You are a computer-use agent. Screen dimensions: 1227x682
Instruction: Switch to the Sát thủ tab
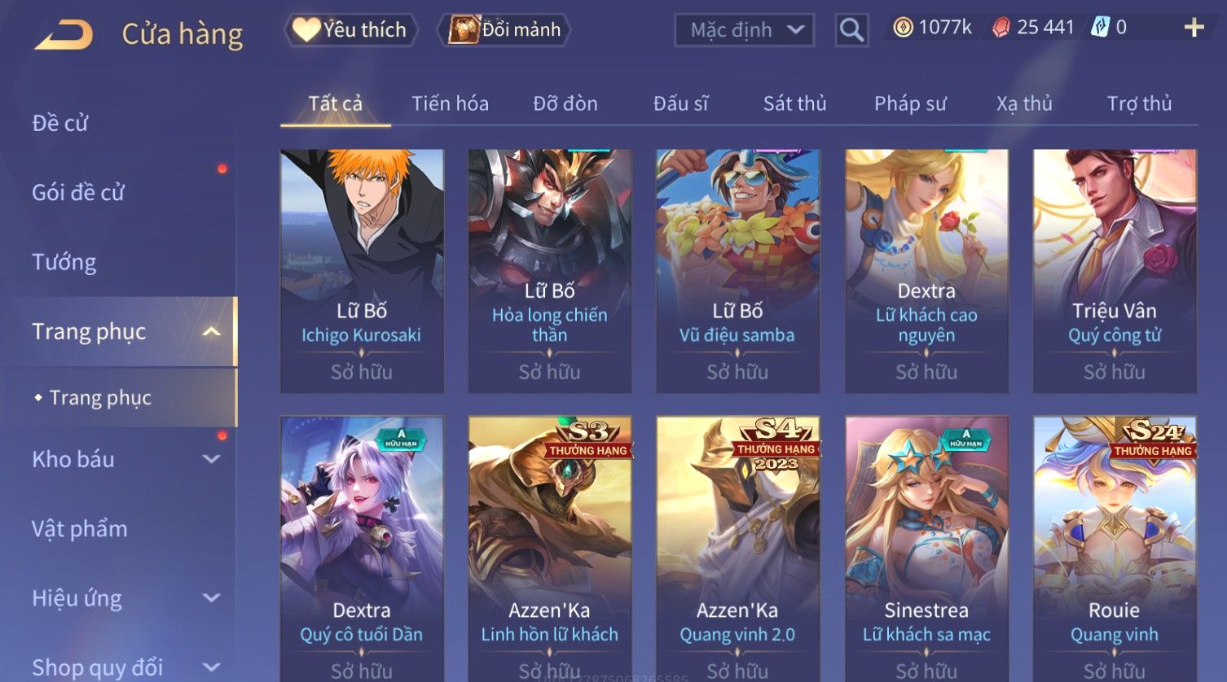[794, 103]
